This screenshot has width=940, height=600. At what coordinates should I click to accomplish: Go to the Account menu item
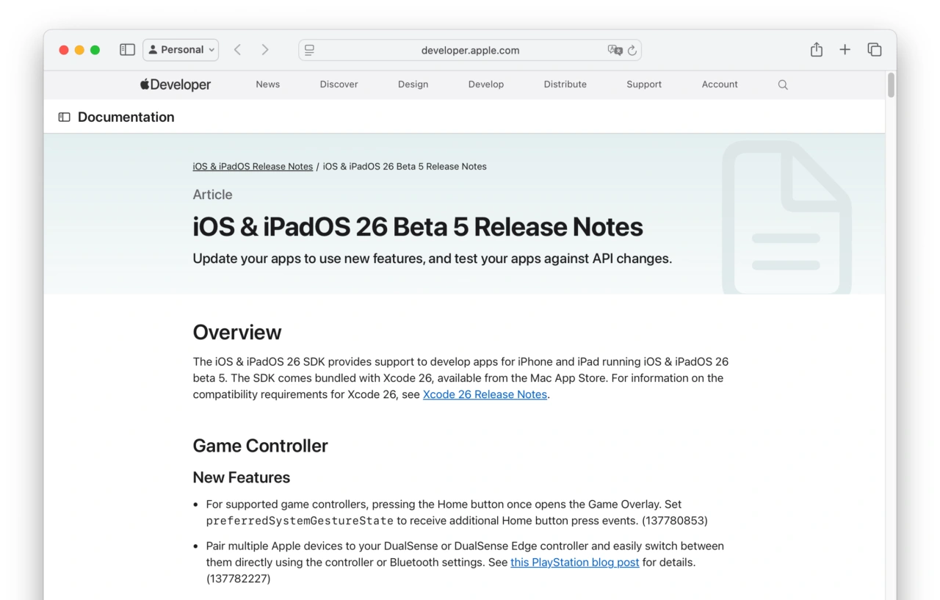719,84
